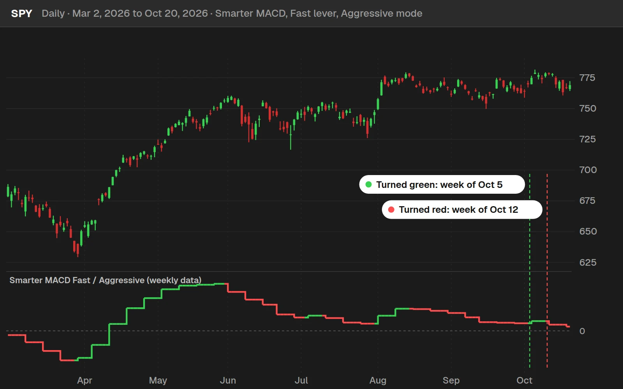Screen dimensions: 623x389
Task: Click the 650 price axis label
Action: 588,231
